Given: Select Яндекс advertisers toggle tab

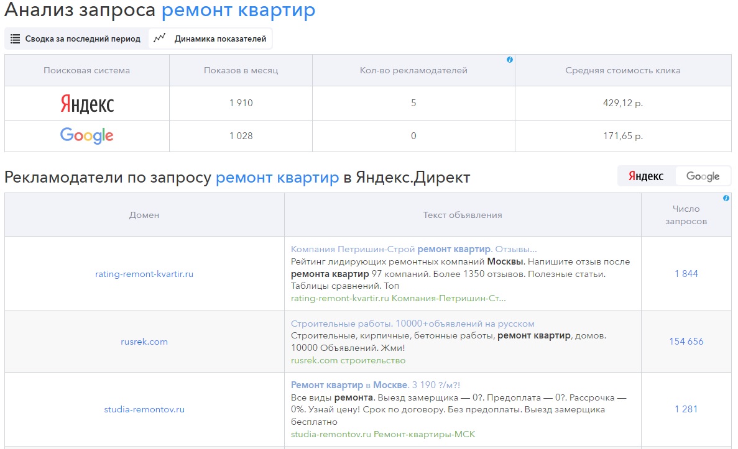Looking at the screenshot, I should pyautogui.click(x=646, y=176).
